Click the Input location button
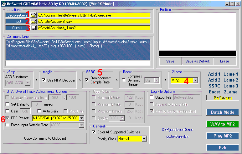Image resolution: width=242 pixels, height=154 pixels. 17,22
